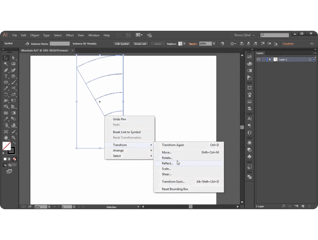Expand the Arrange submenu
Screen dimensions: 318x240
coord(129,150)
